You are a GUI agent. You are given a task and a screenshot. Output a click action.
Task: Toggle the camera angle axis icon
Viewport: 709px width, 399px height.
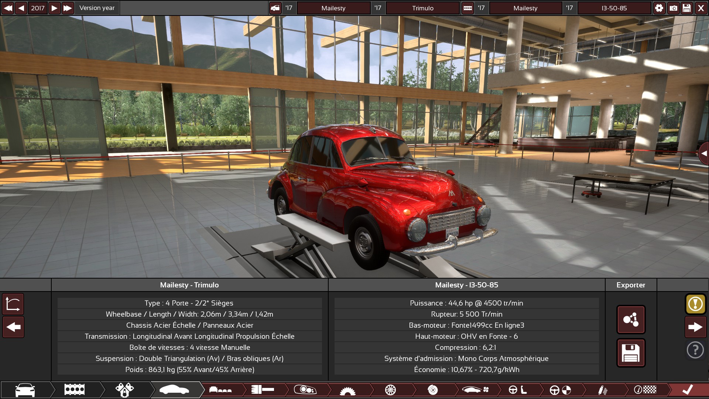pyautogui.click(x=13, y=304)
